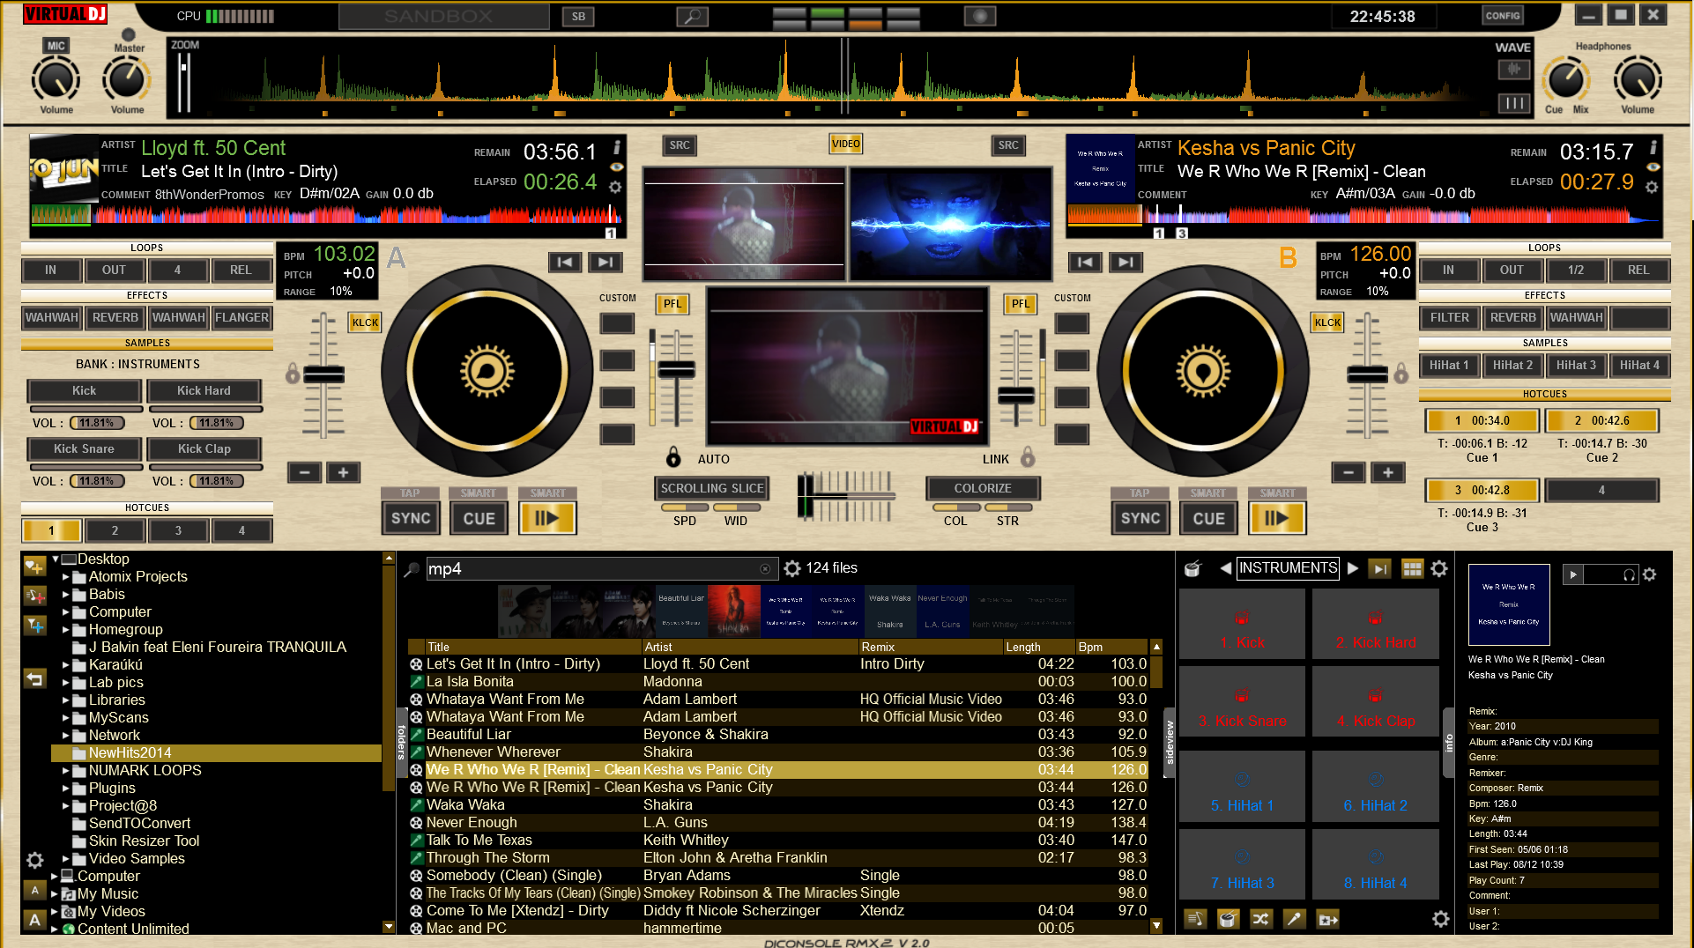The width and height of the screenshot is (1694, 948).
Task: Click the deck A pitch lock icon
Action: coord(293,374)
